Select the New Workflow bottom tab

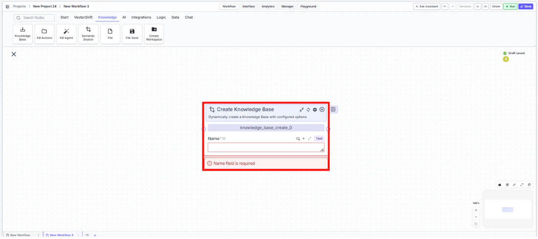(19, 235)
